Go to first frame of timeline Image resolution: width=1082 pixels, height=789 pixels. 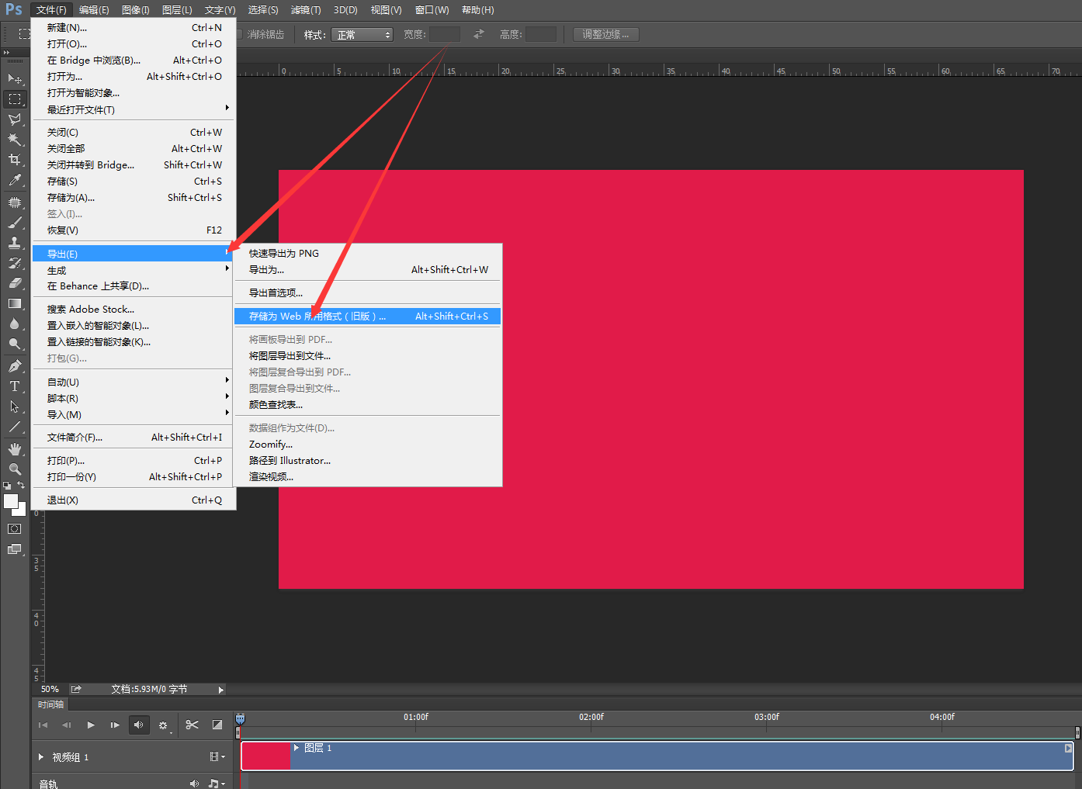click(43, 725)
